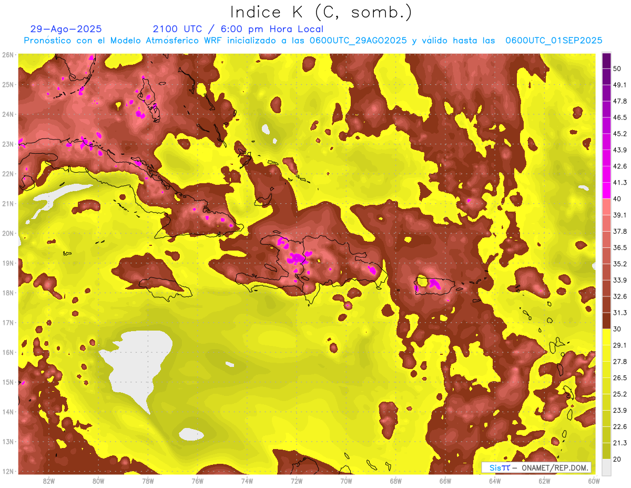Click the colorbar value '49.1'
631x488 pixels.
[619, 85]
